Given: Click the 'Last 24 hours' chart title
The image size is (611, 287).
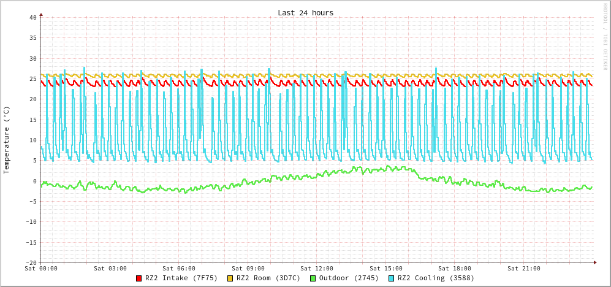Looking at the screenshot, I should coord(305,13).
